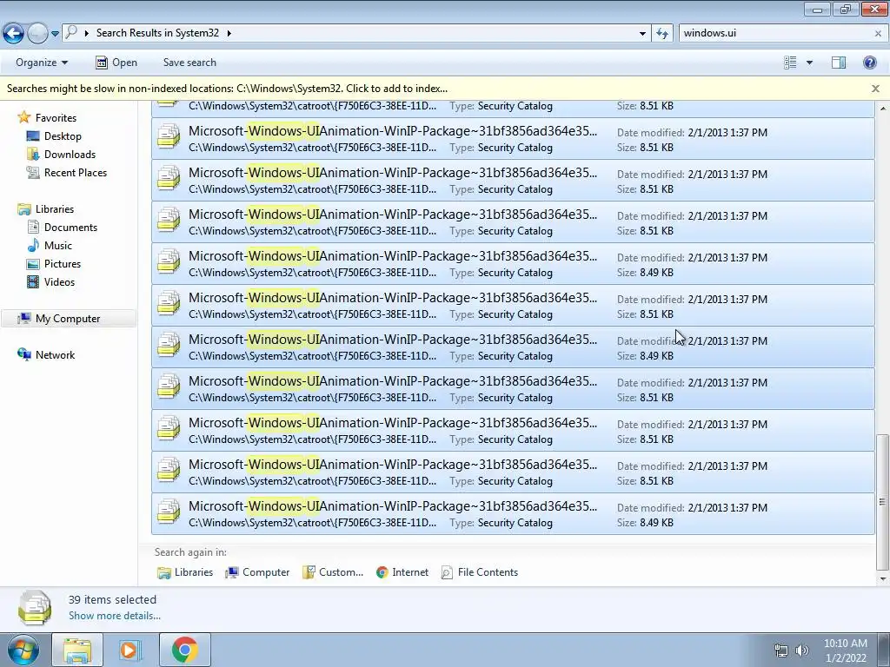Open Windows Explorer from the taskbar
Image resolution: width=890 pixels, height=667 pixels.
tap(77, 650)
